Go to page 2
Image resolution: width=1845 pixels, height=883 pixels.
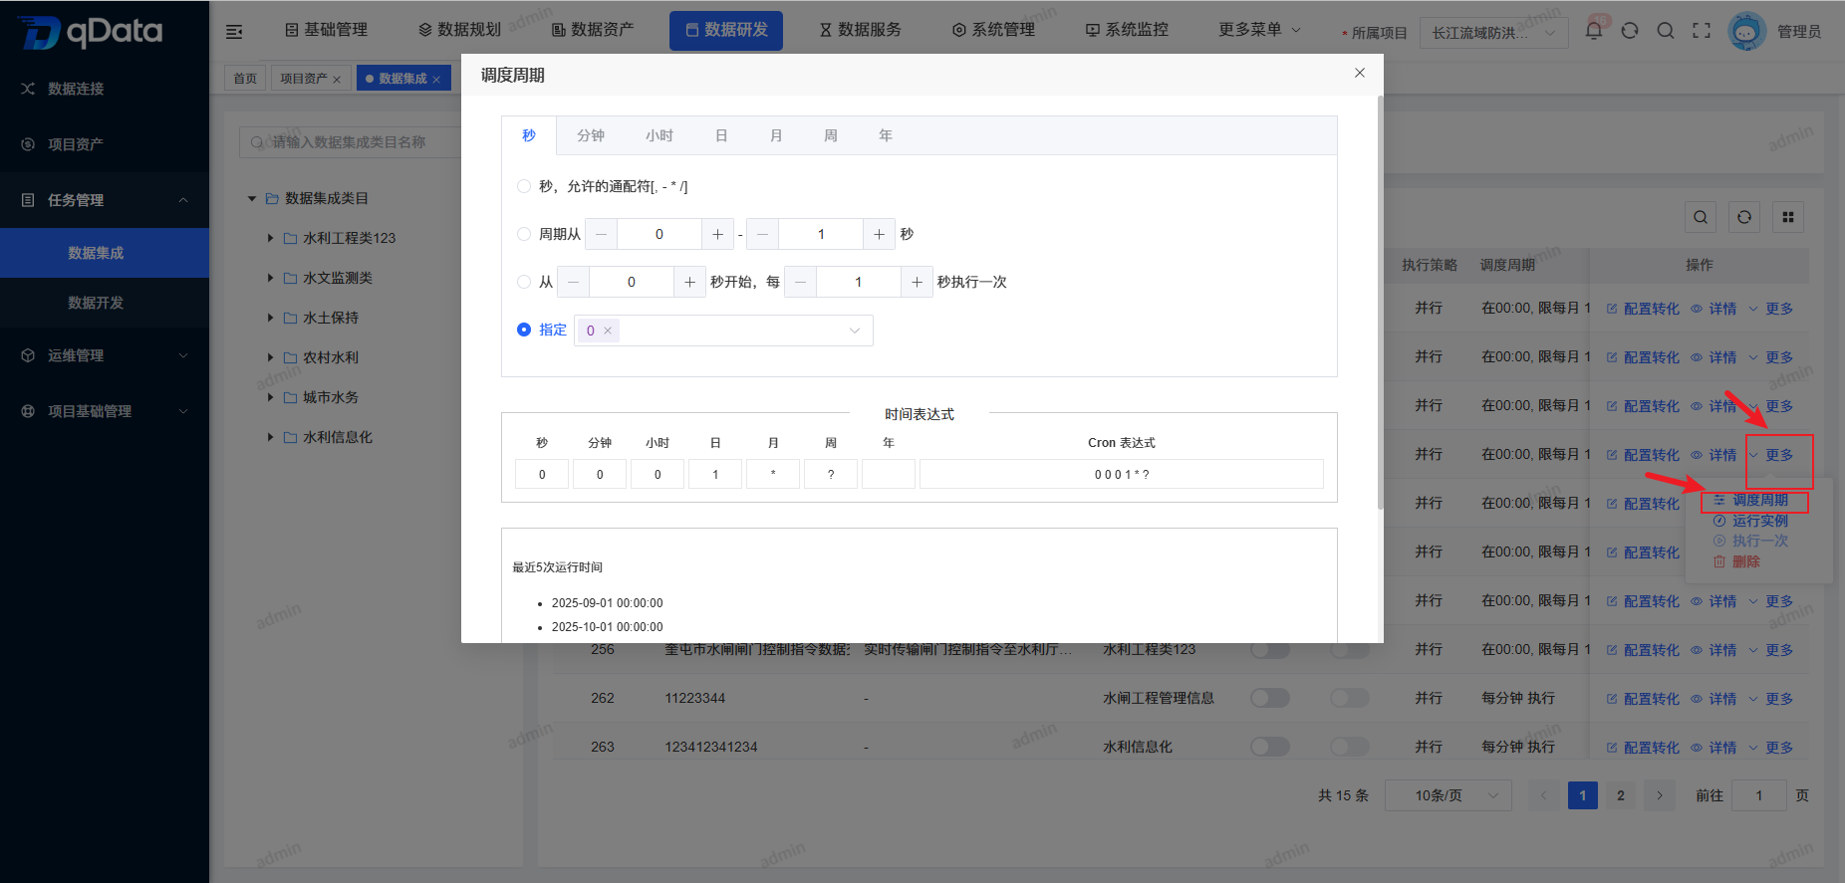click(1621, 795)
